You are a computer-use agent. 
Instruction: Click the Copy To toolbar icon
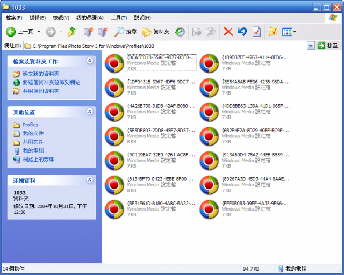click(x=211, y=32)
